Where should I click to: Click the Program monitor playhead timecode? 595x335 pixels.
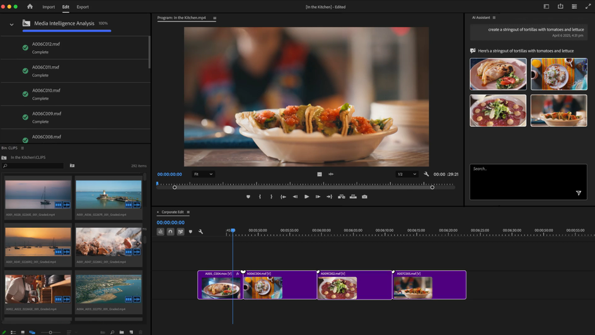coord(170,174)
